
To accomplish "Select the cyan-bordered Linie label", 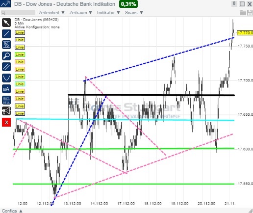I will click(20, 84).
